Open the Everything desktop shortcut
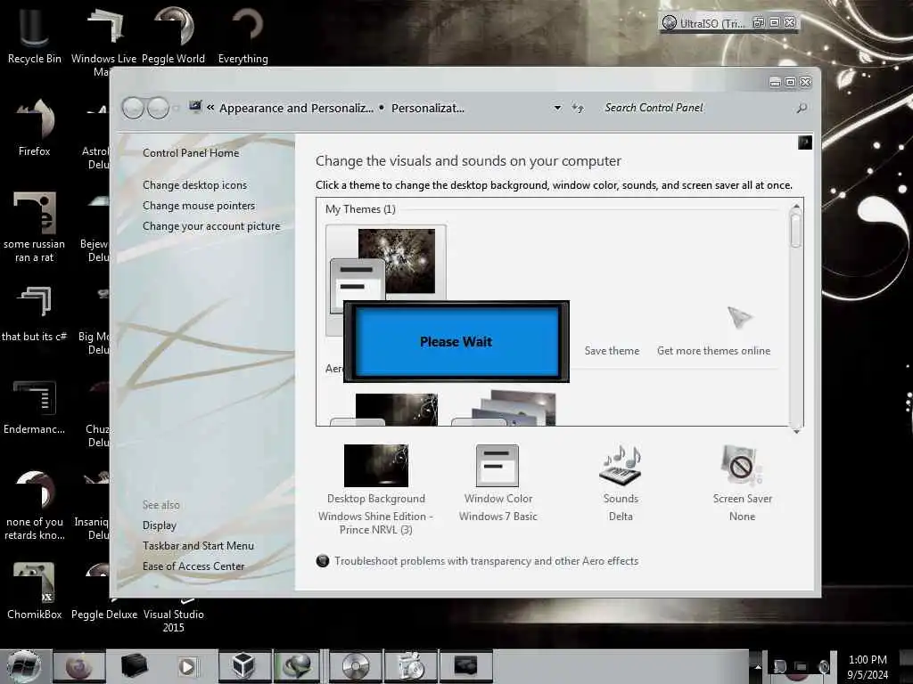The image size is (913, 684). (243, 33)
